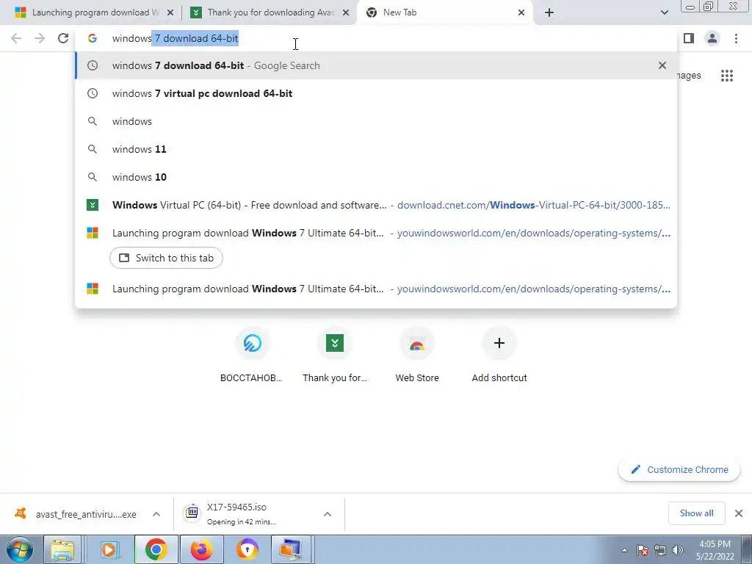Open the purple keyhole taskbar app
This screenshot has height=564, width=752.
click(x=247, y=549)
